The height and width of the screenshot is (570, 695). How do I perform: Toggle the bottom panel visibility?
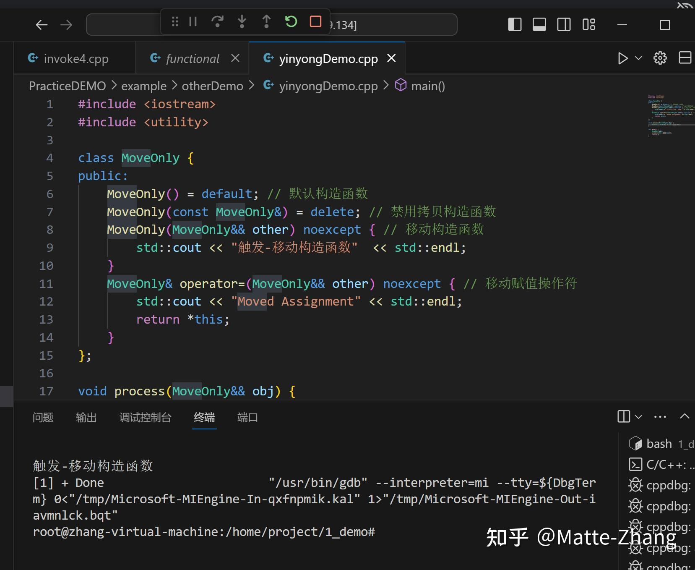[539, 24]
